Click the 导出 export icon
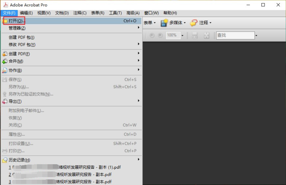This screenshot has height=185, width=286. pos(5,102)
